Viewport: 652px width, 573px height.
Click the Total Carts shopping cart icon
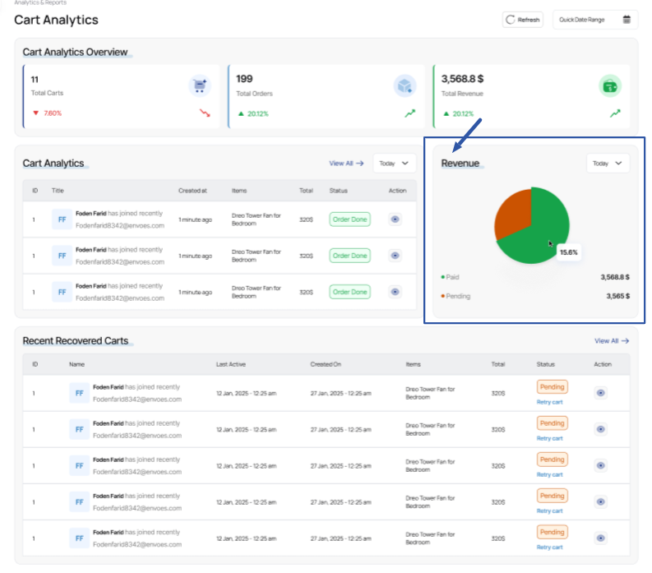[x=199, y=85]
